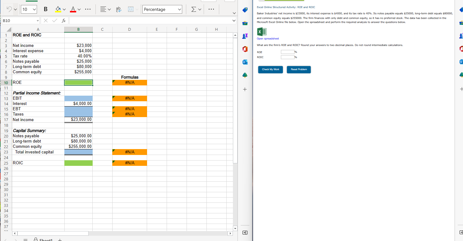Toggle bold formatting on cell B10
Viewport: 463px width, 241px height.
pos(45,9)
